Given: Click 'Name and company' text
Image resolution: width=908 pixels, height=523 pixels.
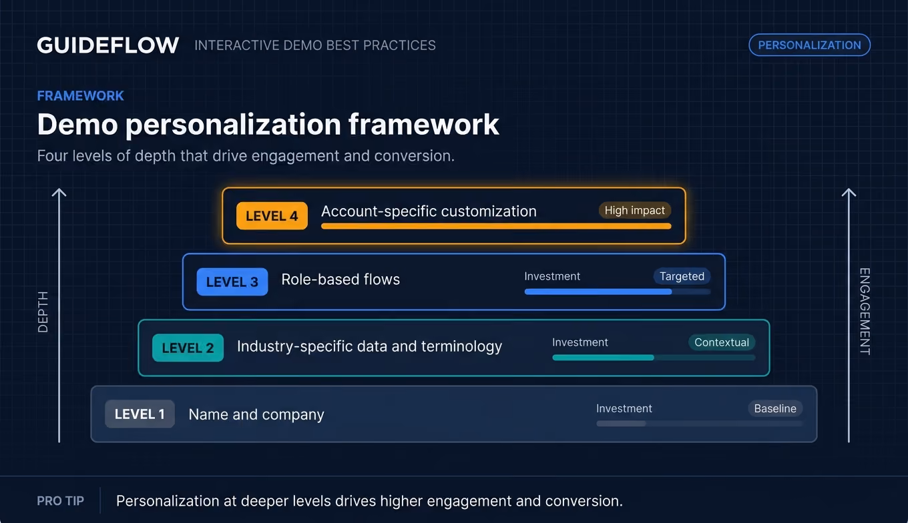Looking at the screenshot, I should point(256,415).
